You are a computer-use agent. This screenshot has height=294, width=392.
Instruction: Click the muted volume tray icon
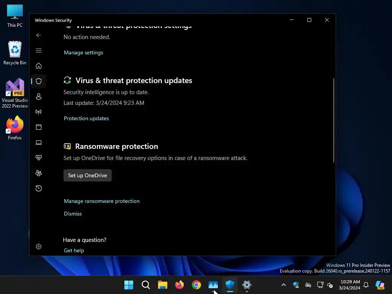330,285
